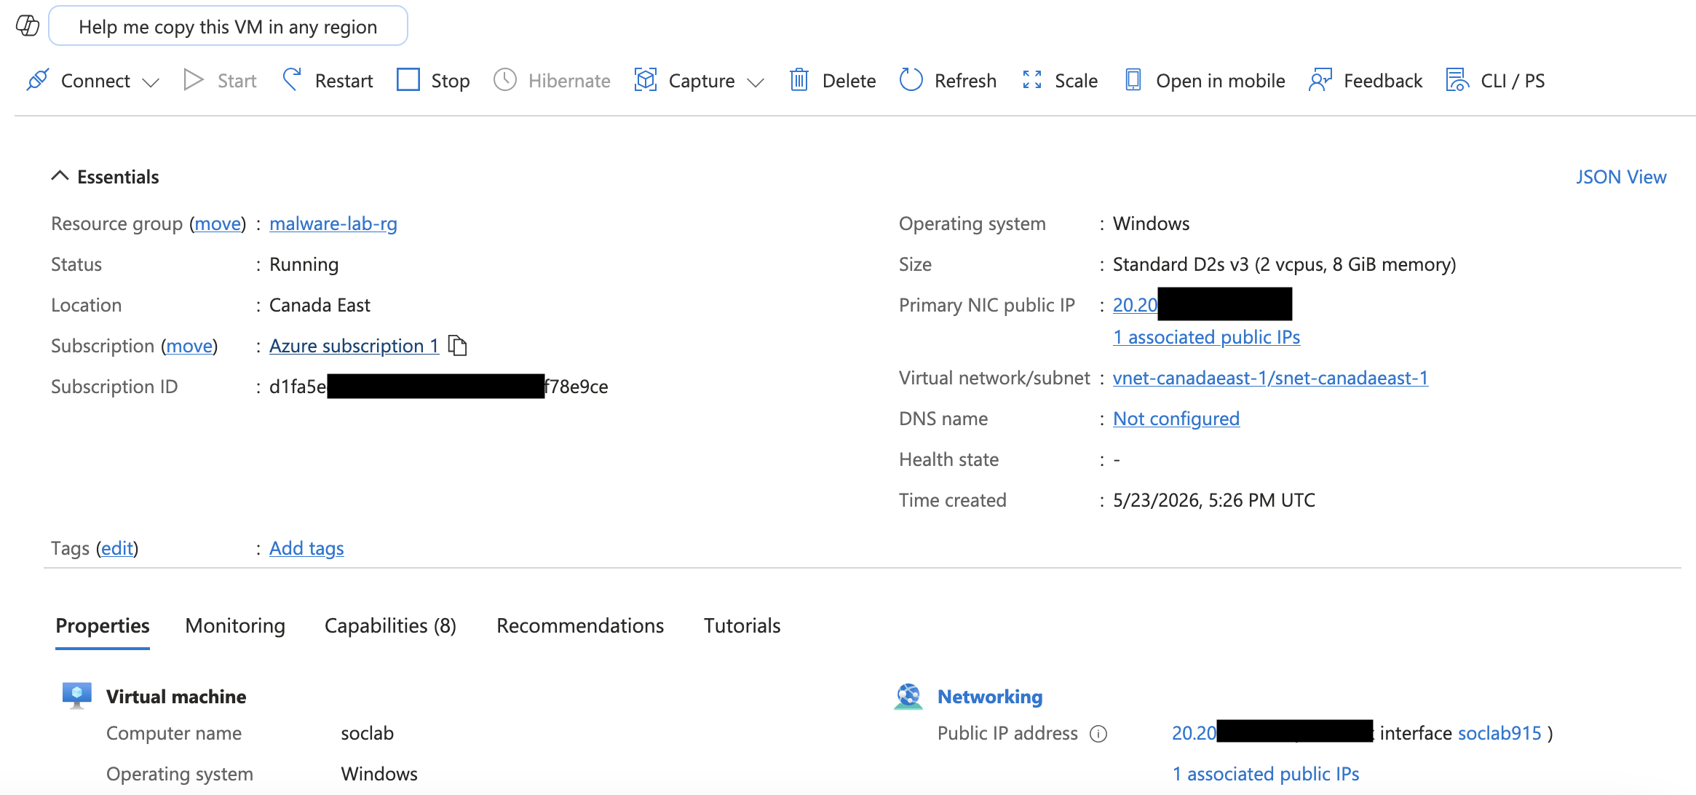Switch to the Properties tab

(x=103, y=626)
